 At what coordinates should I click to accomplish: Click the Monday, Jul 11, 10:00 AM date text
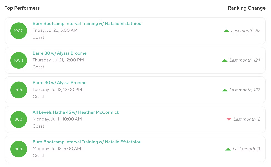pyautogui.click(x=57, y=119)
